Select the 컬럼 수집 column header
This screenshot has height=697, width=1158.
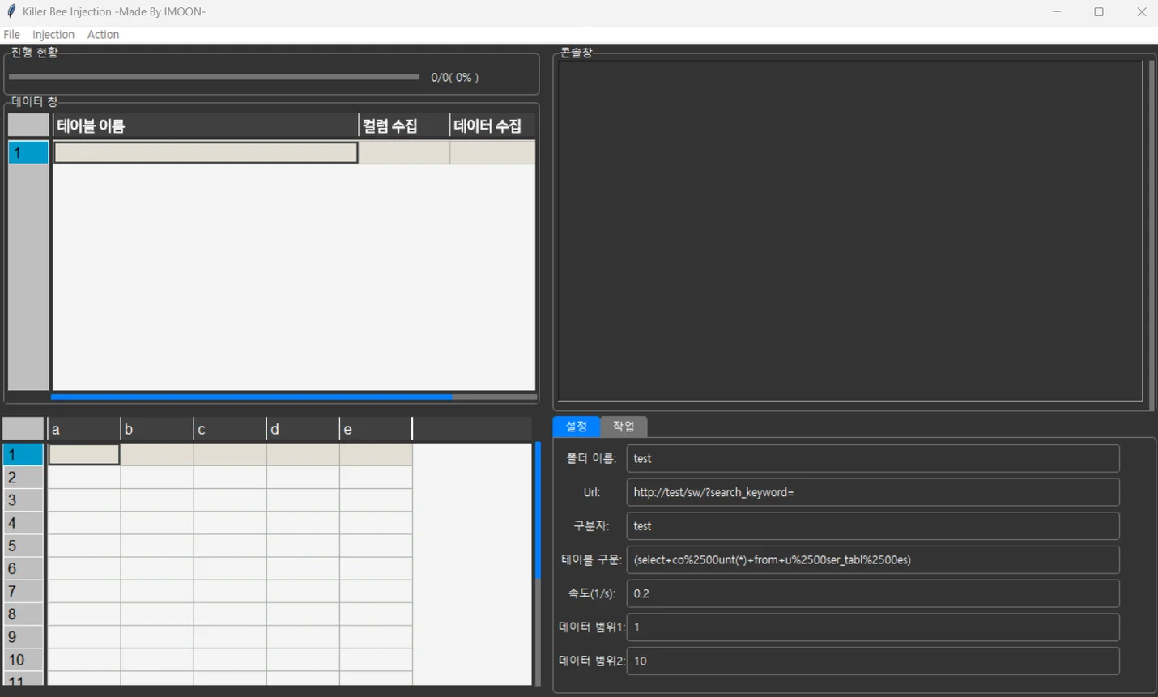[404, 125]
